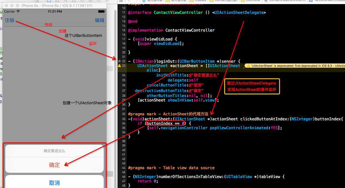
Task: Click the action sheet title 确定要退出么
Action: tap(54, 151)
